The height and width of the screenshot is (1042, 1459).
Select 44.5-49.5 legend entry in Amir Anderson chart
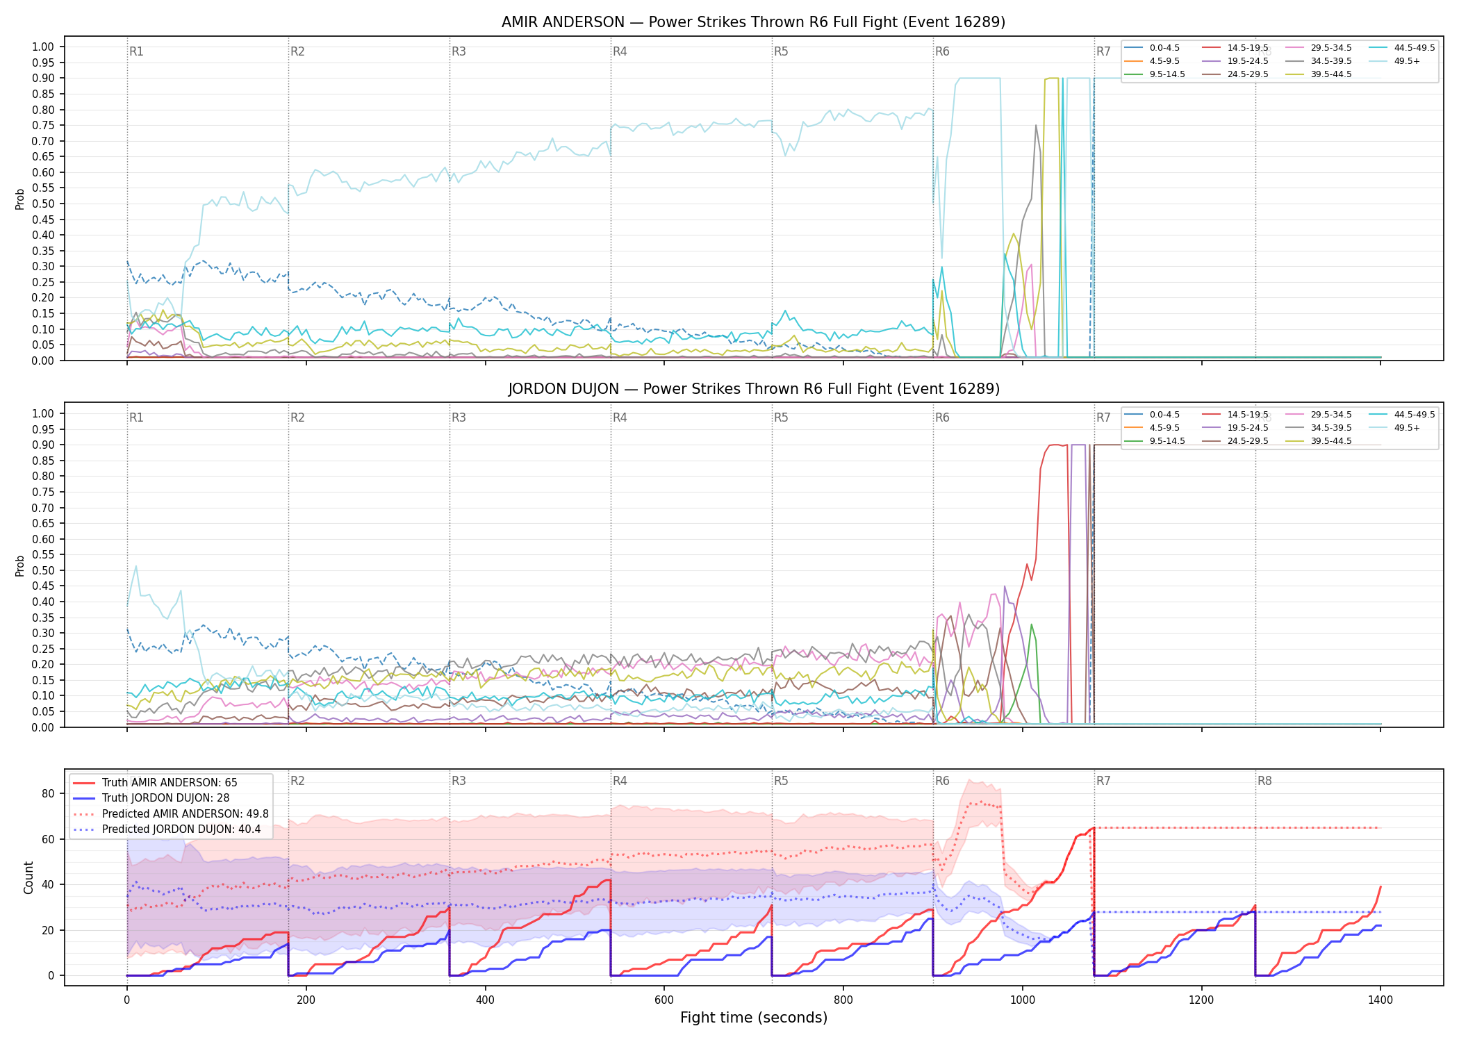(x=1402, y=48)
